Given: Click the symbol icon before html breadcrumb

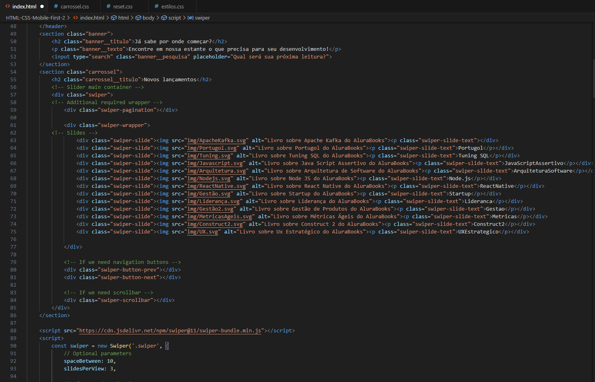Looking at the screenshot, I should (x=114, y=18).
